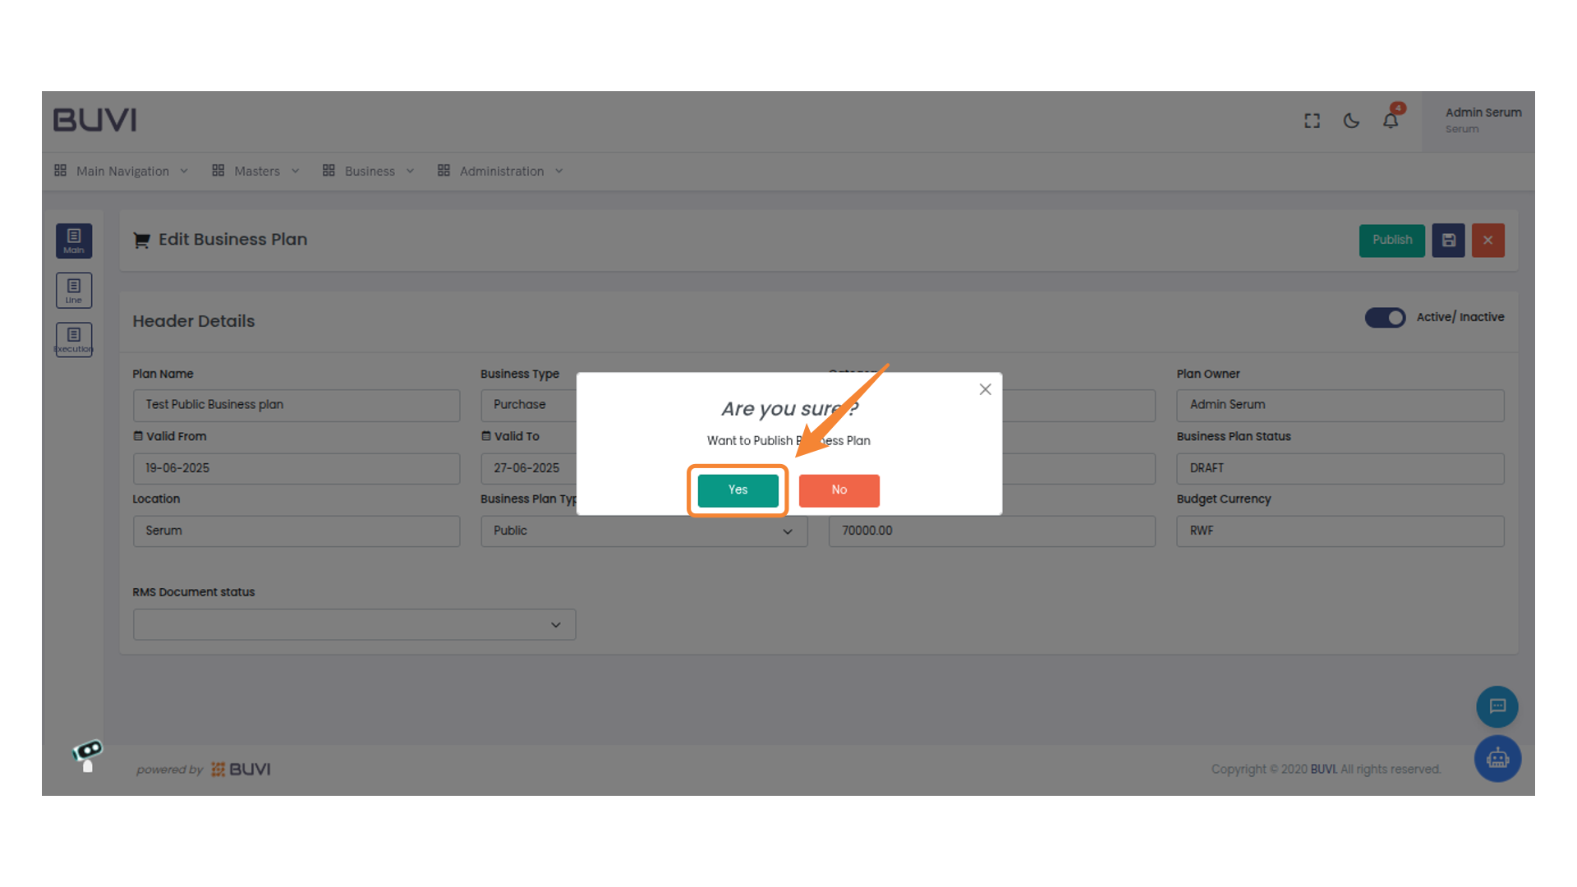The height and width of the screenshot is (887, 1577).
Task: Toggle the Active/Inactive switch
Action: coord(1385,318)
